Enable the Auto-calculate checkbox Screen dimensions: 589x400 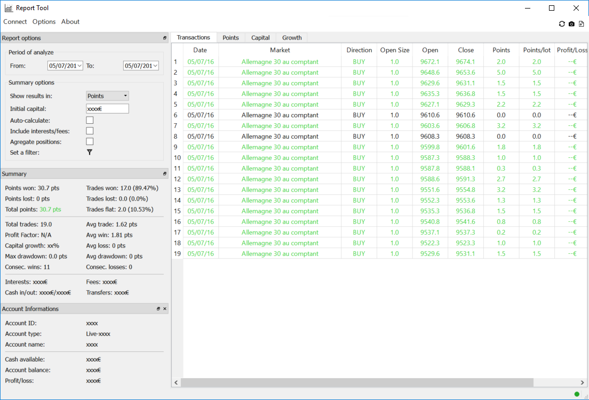click(x=90, y=121)
